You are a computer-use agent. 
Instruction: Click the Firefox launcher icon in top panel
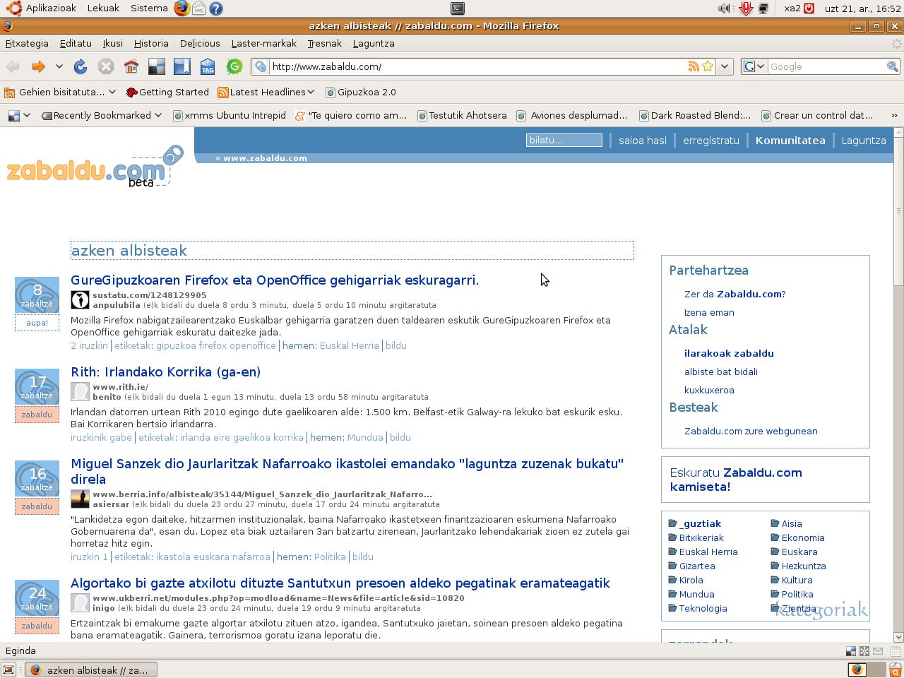point(182,8)
